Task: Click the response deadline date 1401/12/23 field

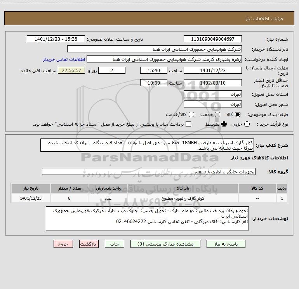Action: 212,70
